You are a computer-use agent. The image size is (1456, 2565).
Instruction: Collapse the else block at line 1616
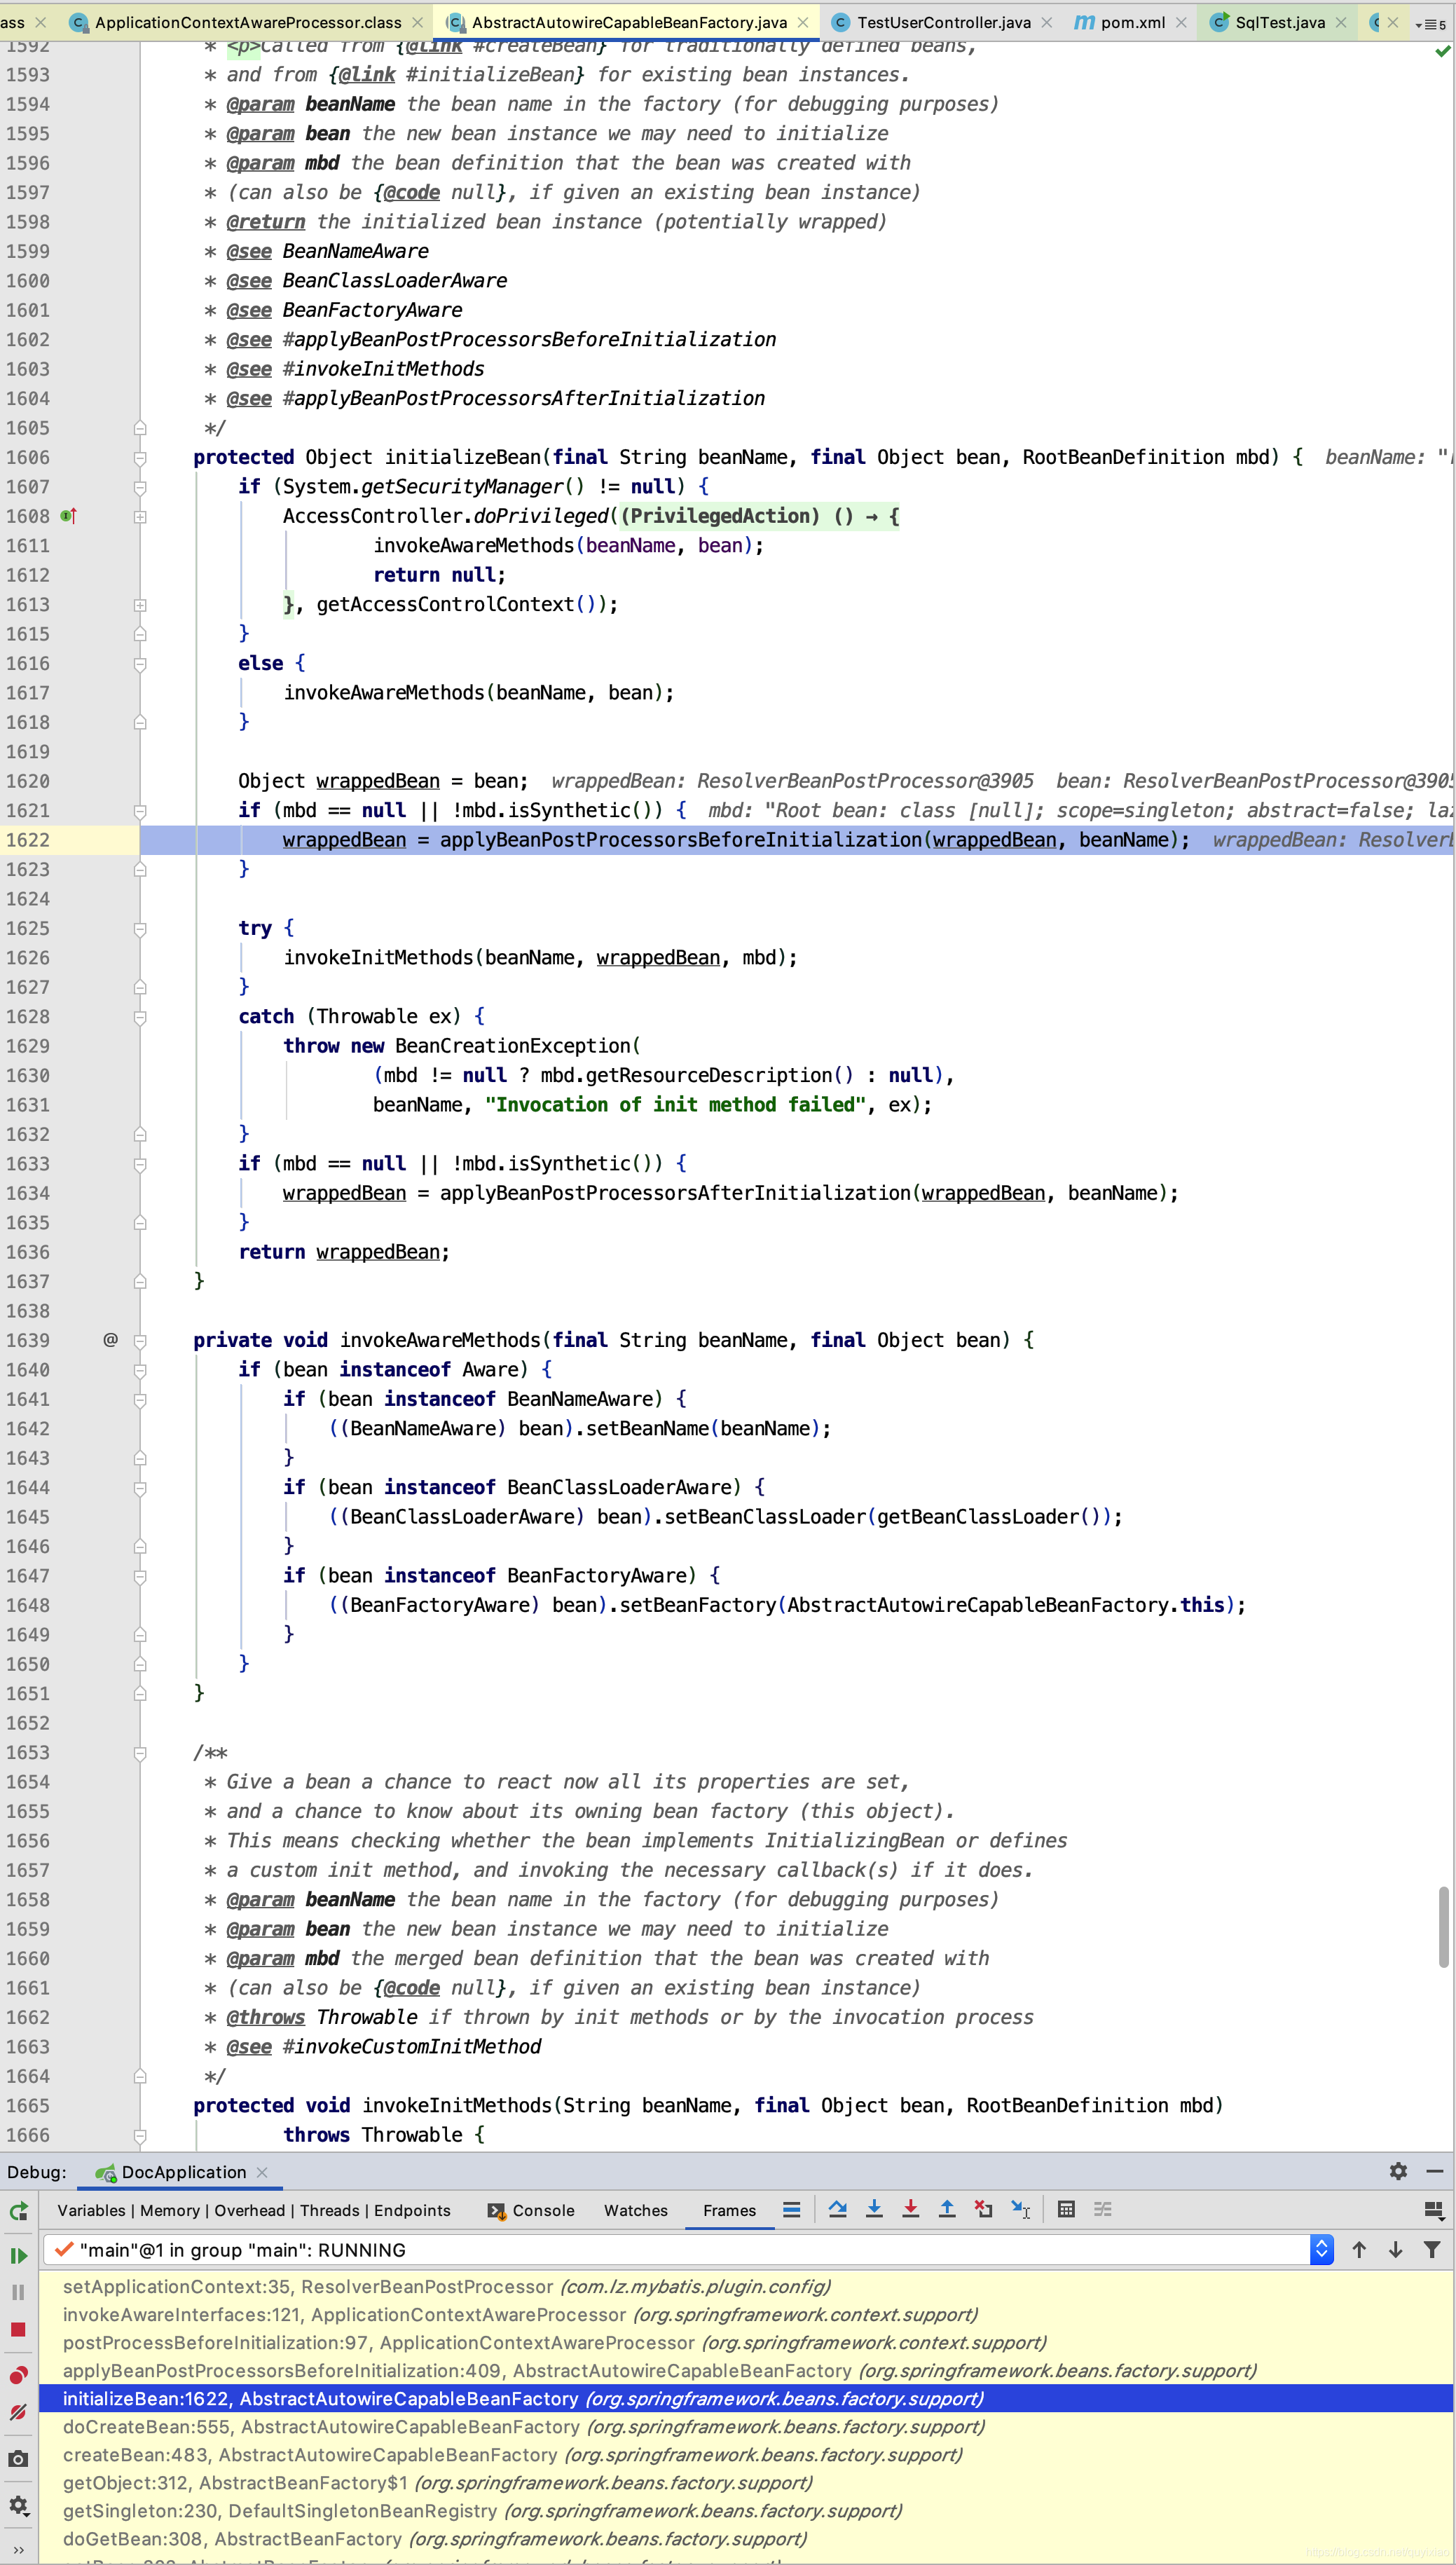(140, 664)
